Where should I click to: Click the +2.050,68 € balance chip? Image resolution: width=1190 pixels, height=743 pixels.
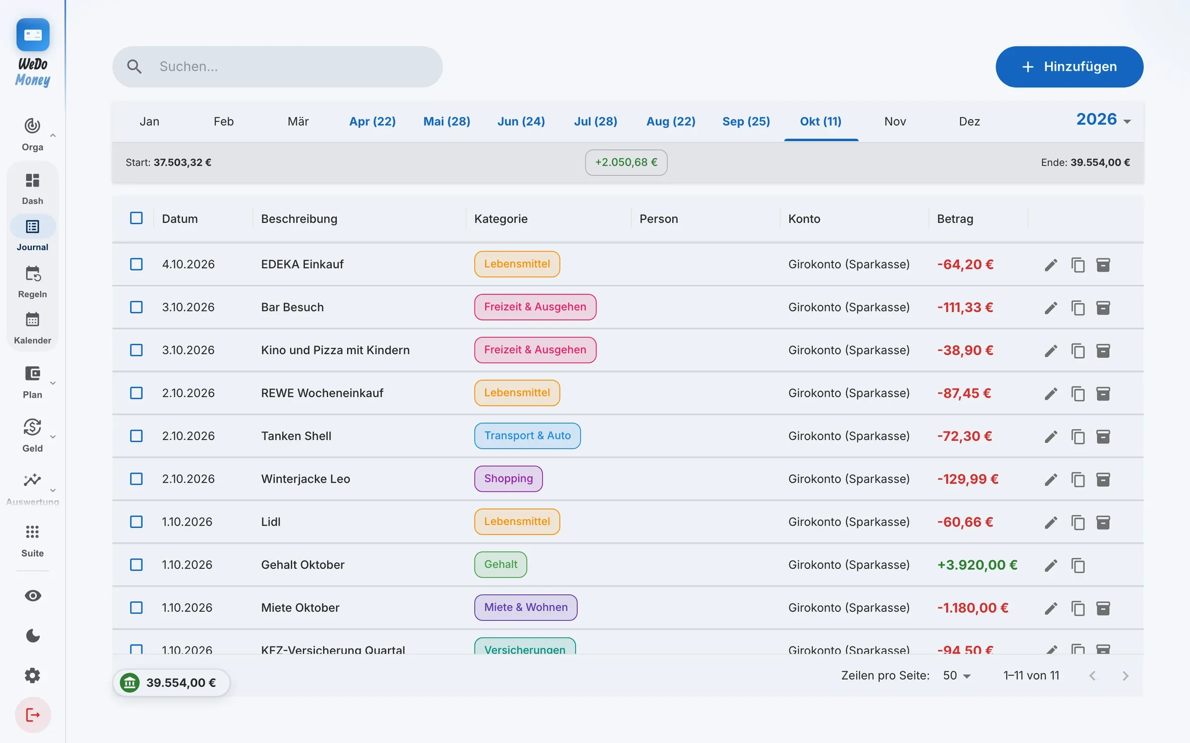coord(626,162)
